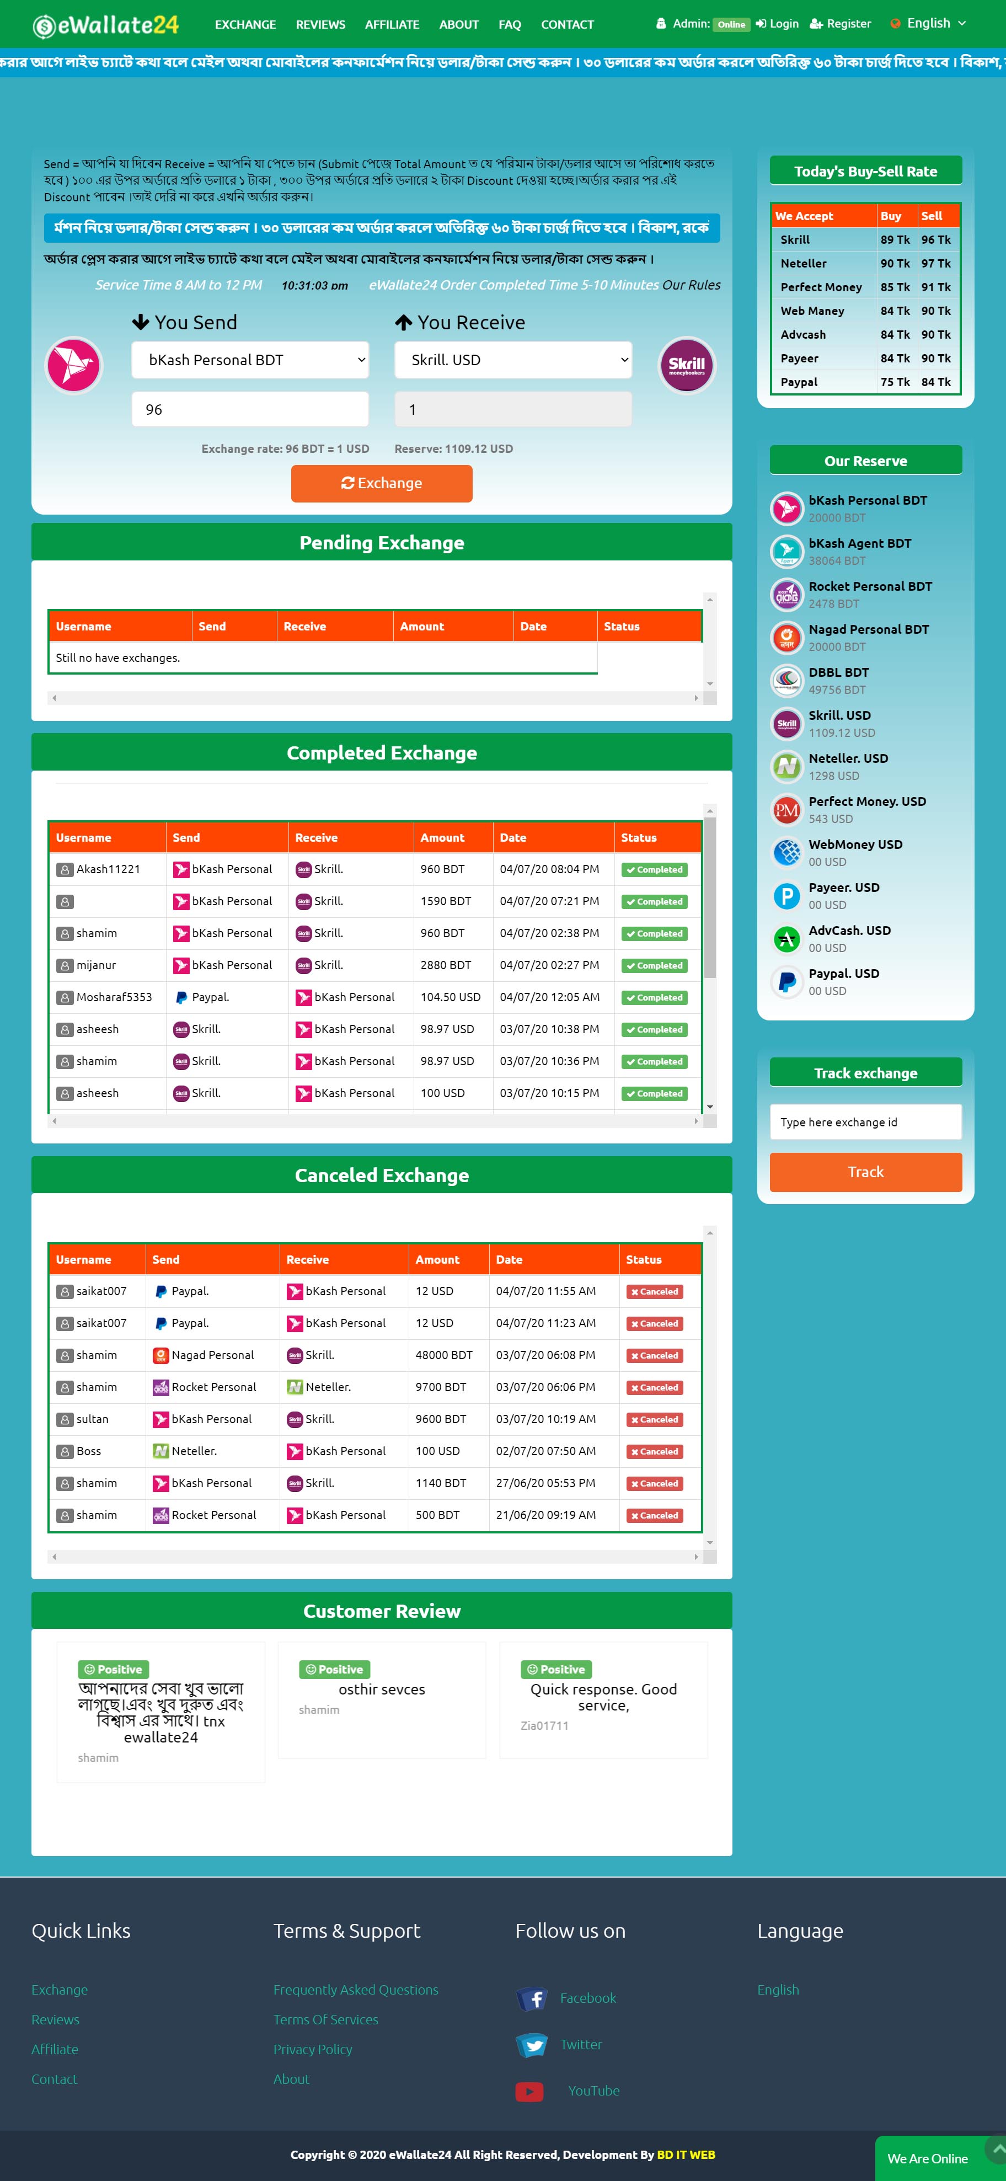This screenshot has width=1006, height=2181.
Task: Click the Facebook icon in the footer
Action: point(532,1998)
